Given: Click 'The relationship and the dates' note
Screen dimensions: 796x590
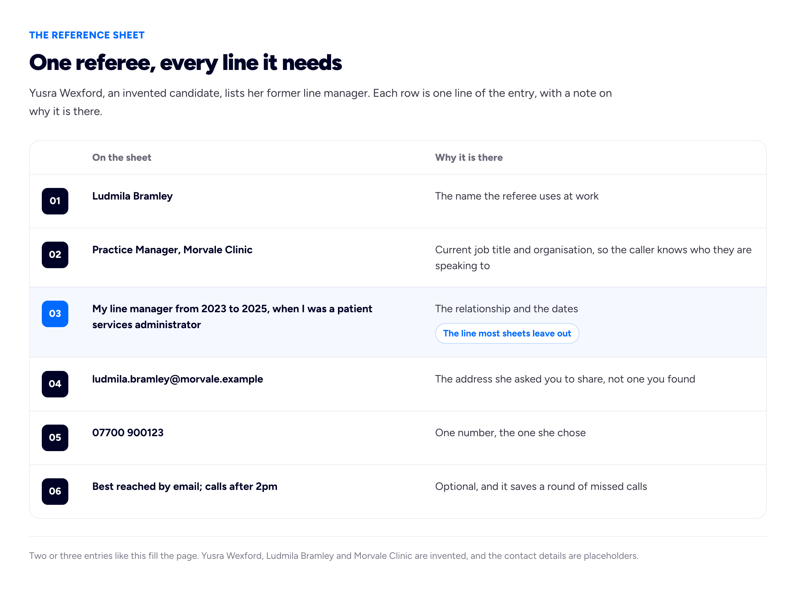Looking at the screenshot, I should tap(506, 309).
